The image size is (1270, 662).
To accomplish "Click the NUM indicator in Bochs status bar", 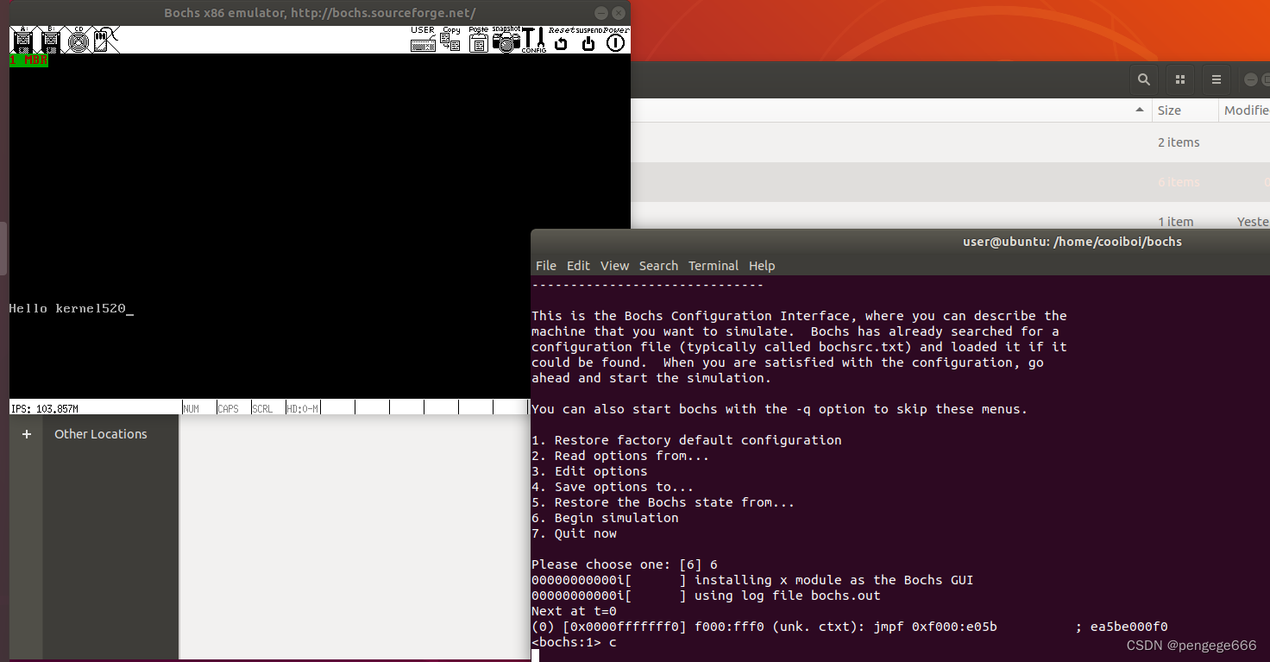I will 192,408.
